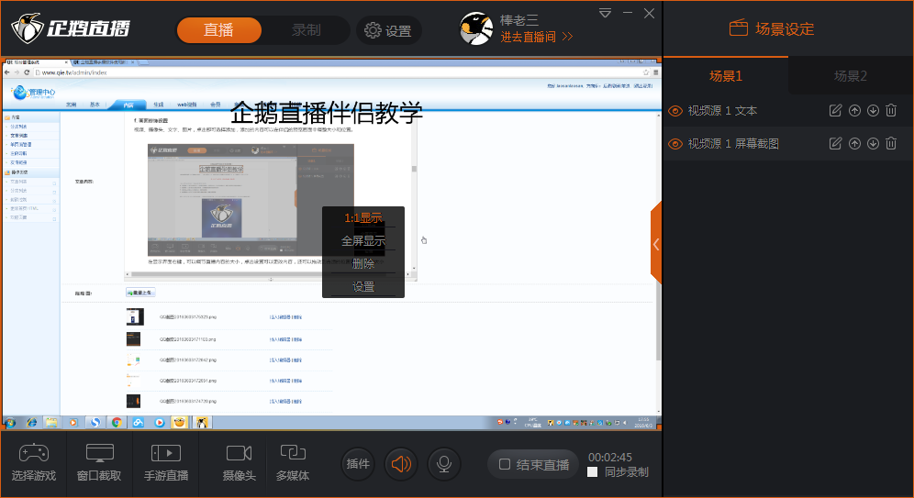
Task: Open 选择游戏 game selection
Action: [34, 464]
